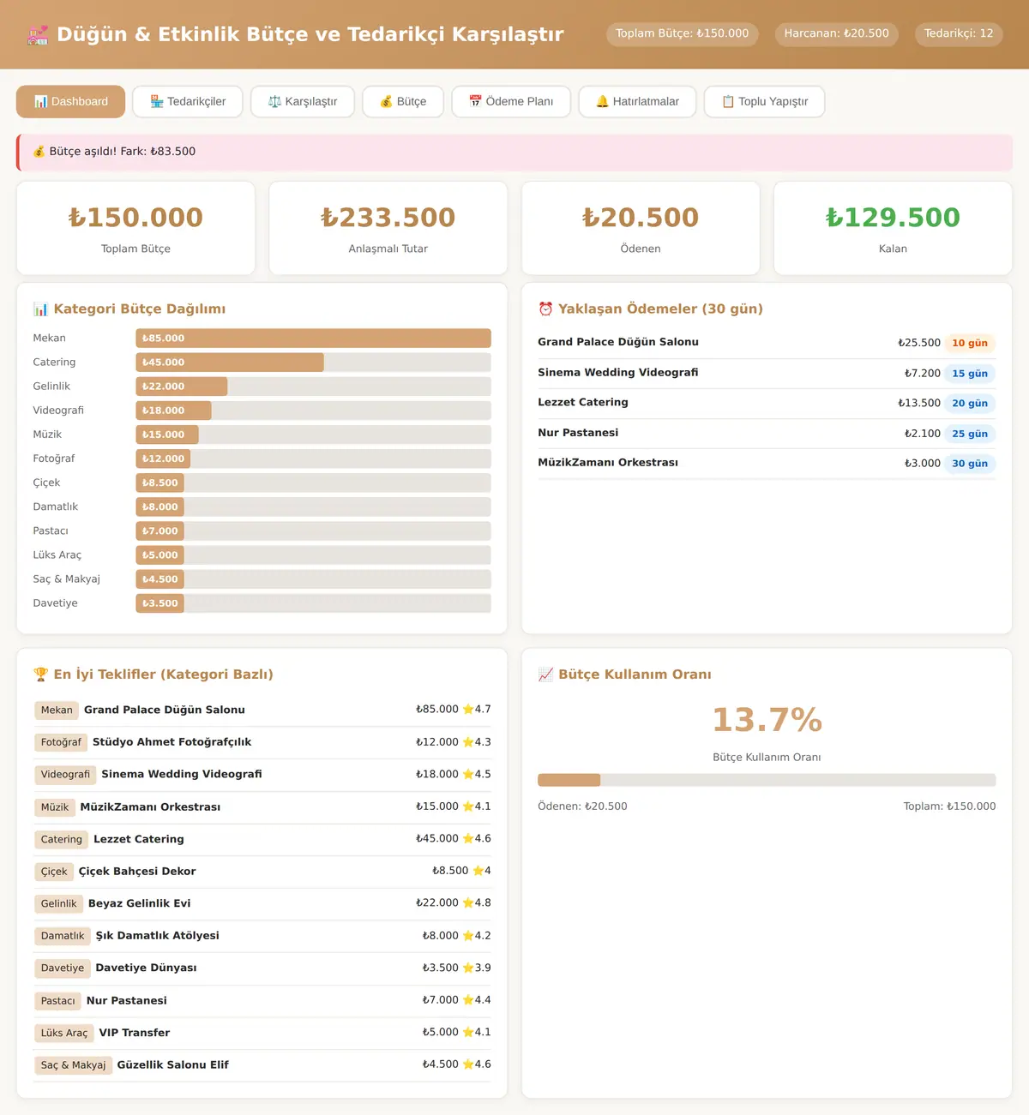This screenshot has height=1115, width=1029.
Task: Click the trophy icon beside En İyi Teklifler
Action: click(x=40, y=674)
